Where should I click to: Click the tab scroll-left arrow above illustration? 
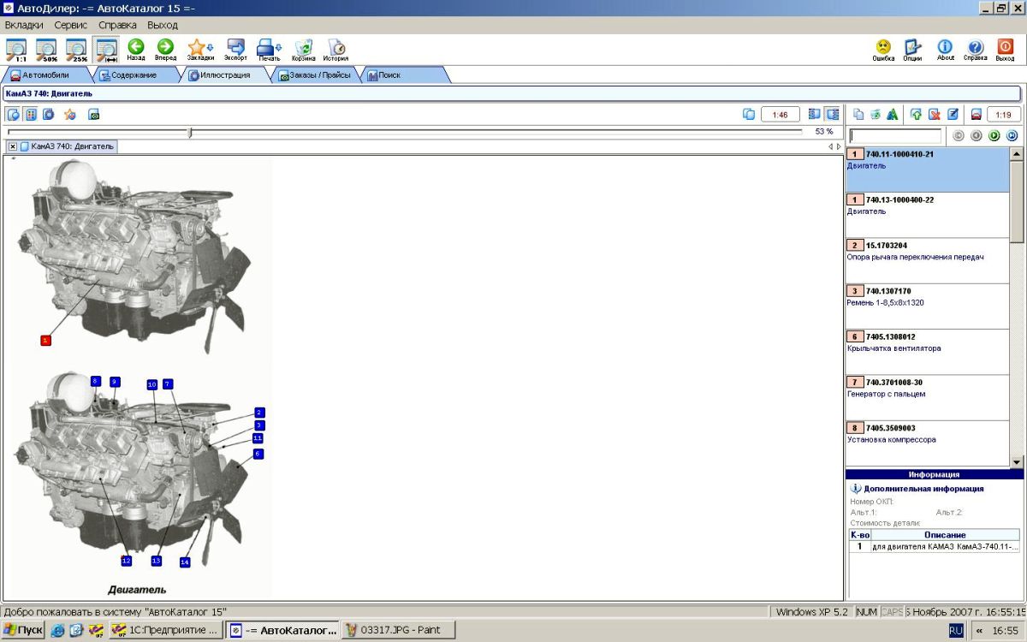click(x=831, y=146)
